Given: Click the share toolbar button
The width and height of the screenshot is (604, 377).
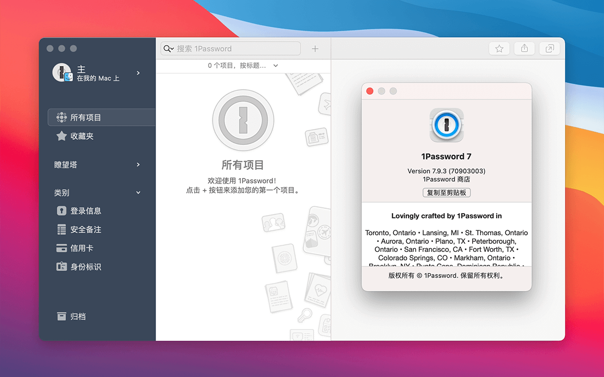Looking at the screenshot, I should coord(524,49).
